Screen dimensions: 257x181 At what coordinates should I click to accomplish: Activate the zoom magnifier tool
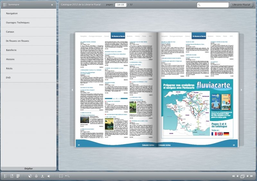point(67,176)
